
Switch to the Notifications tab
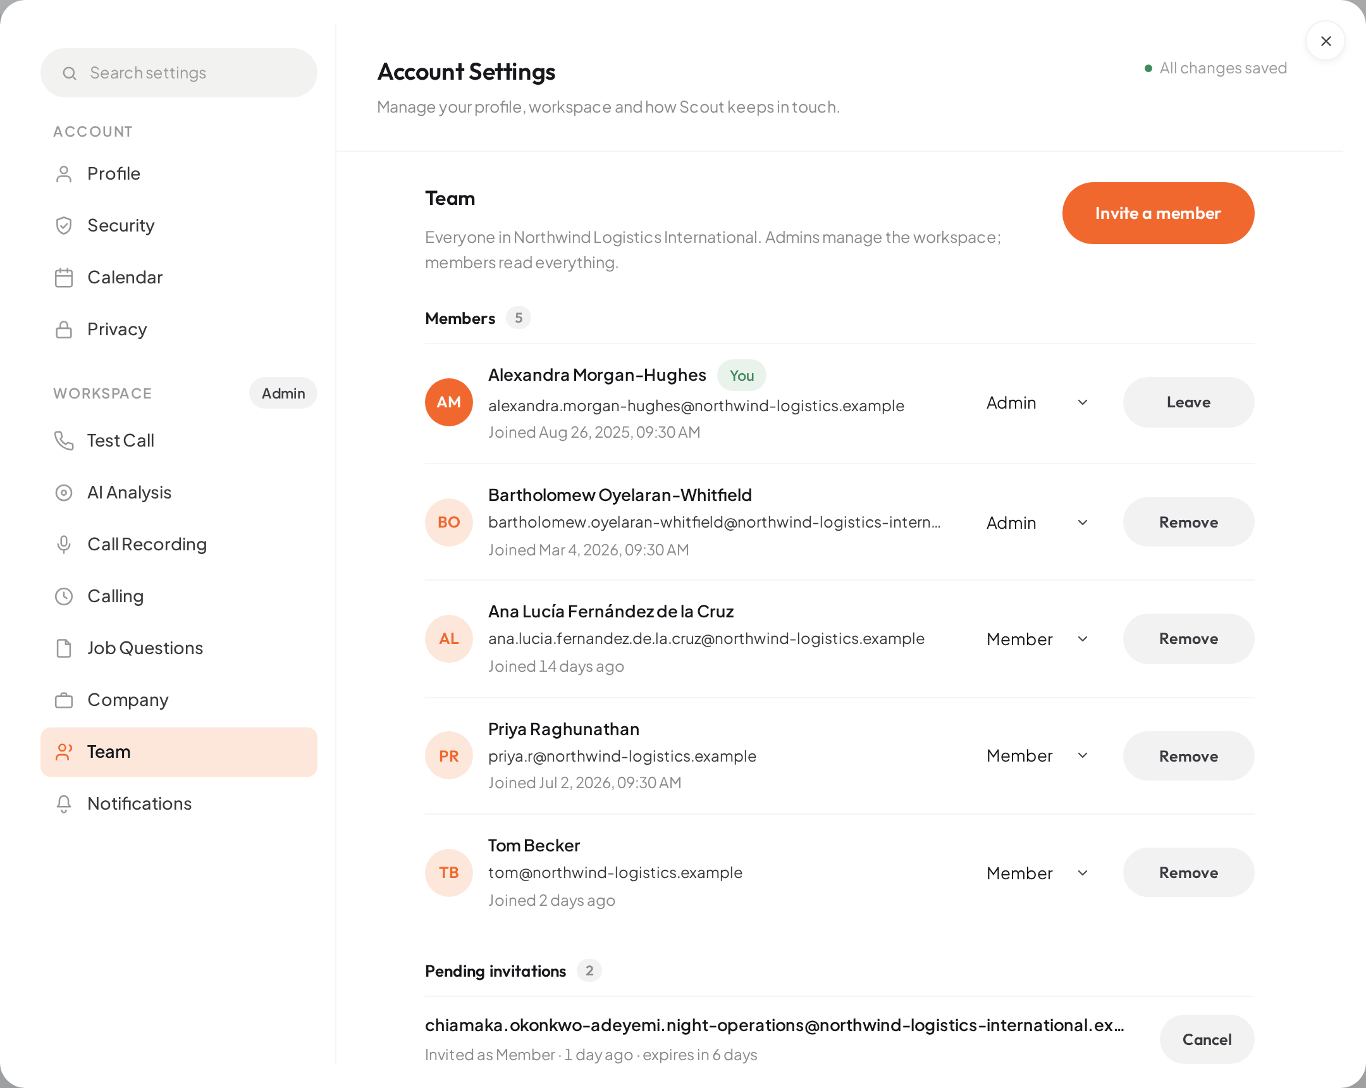(x=179, y=804)
